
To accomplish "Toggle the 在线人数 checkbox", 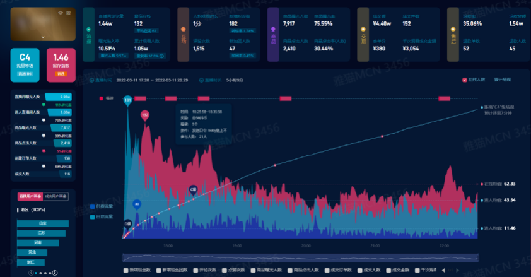I will pyautogui.click(x=465, y=80).
